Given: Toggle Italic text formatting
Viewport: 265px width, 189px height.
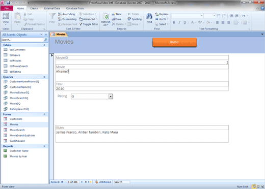Looking at the screenshot, I should point(179,22).
